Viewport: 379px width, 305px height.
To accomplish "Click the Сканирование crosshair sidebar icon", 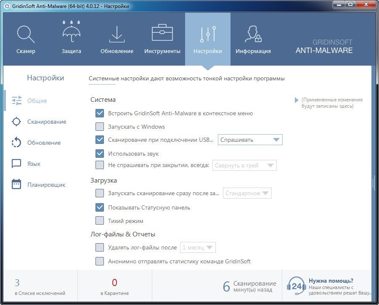I will click(x=16, y=122).
